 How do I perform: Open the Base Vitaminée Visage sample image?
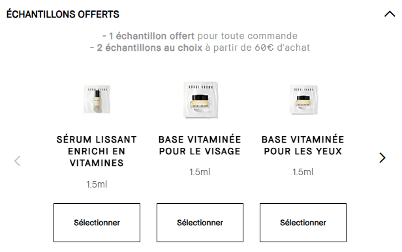click(200, 100)
